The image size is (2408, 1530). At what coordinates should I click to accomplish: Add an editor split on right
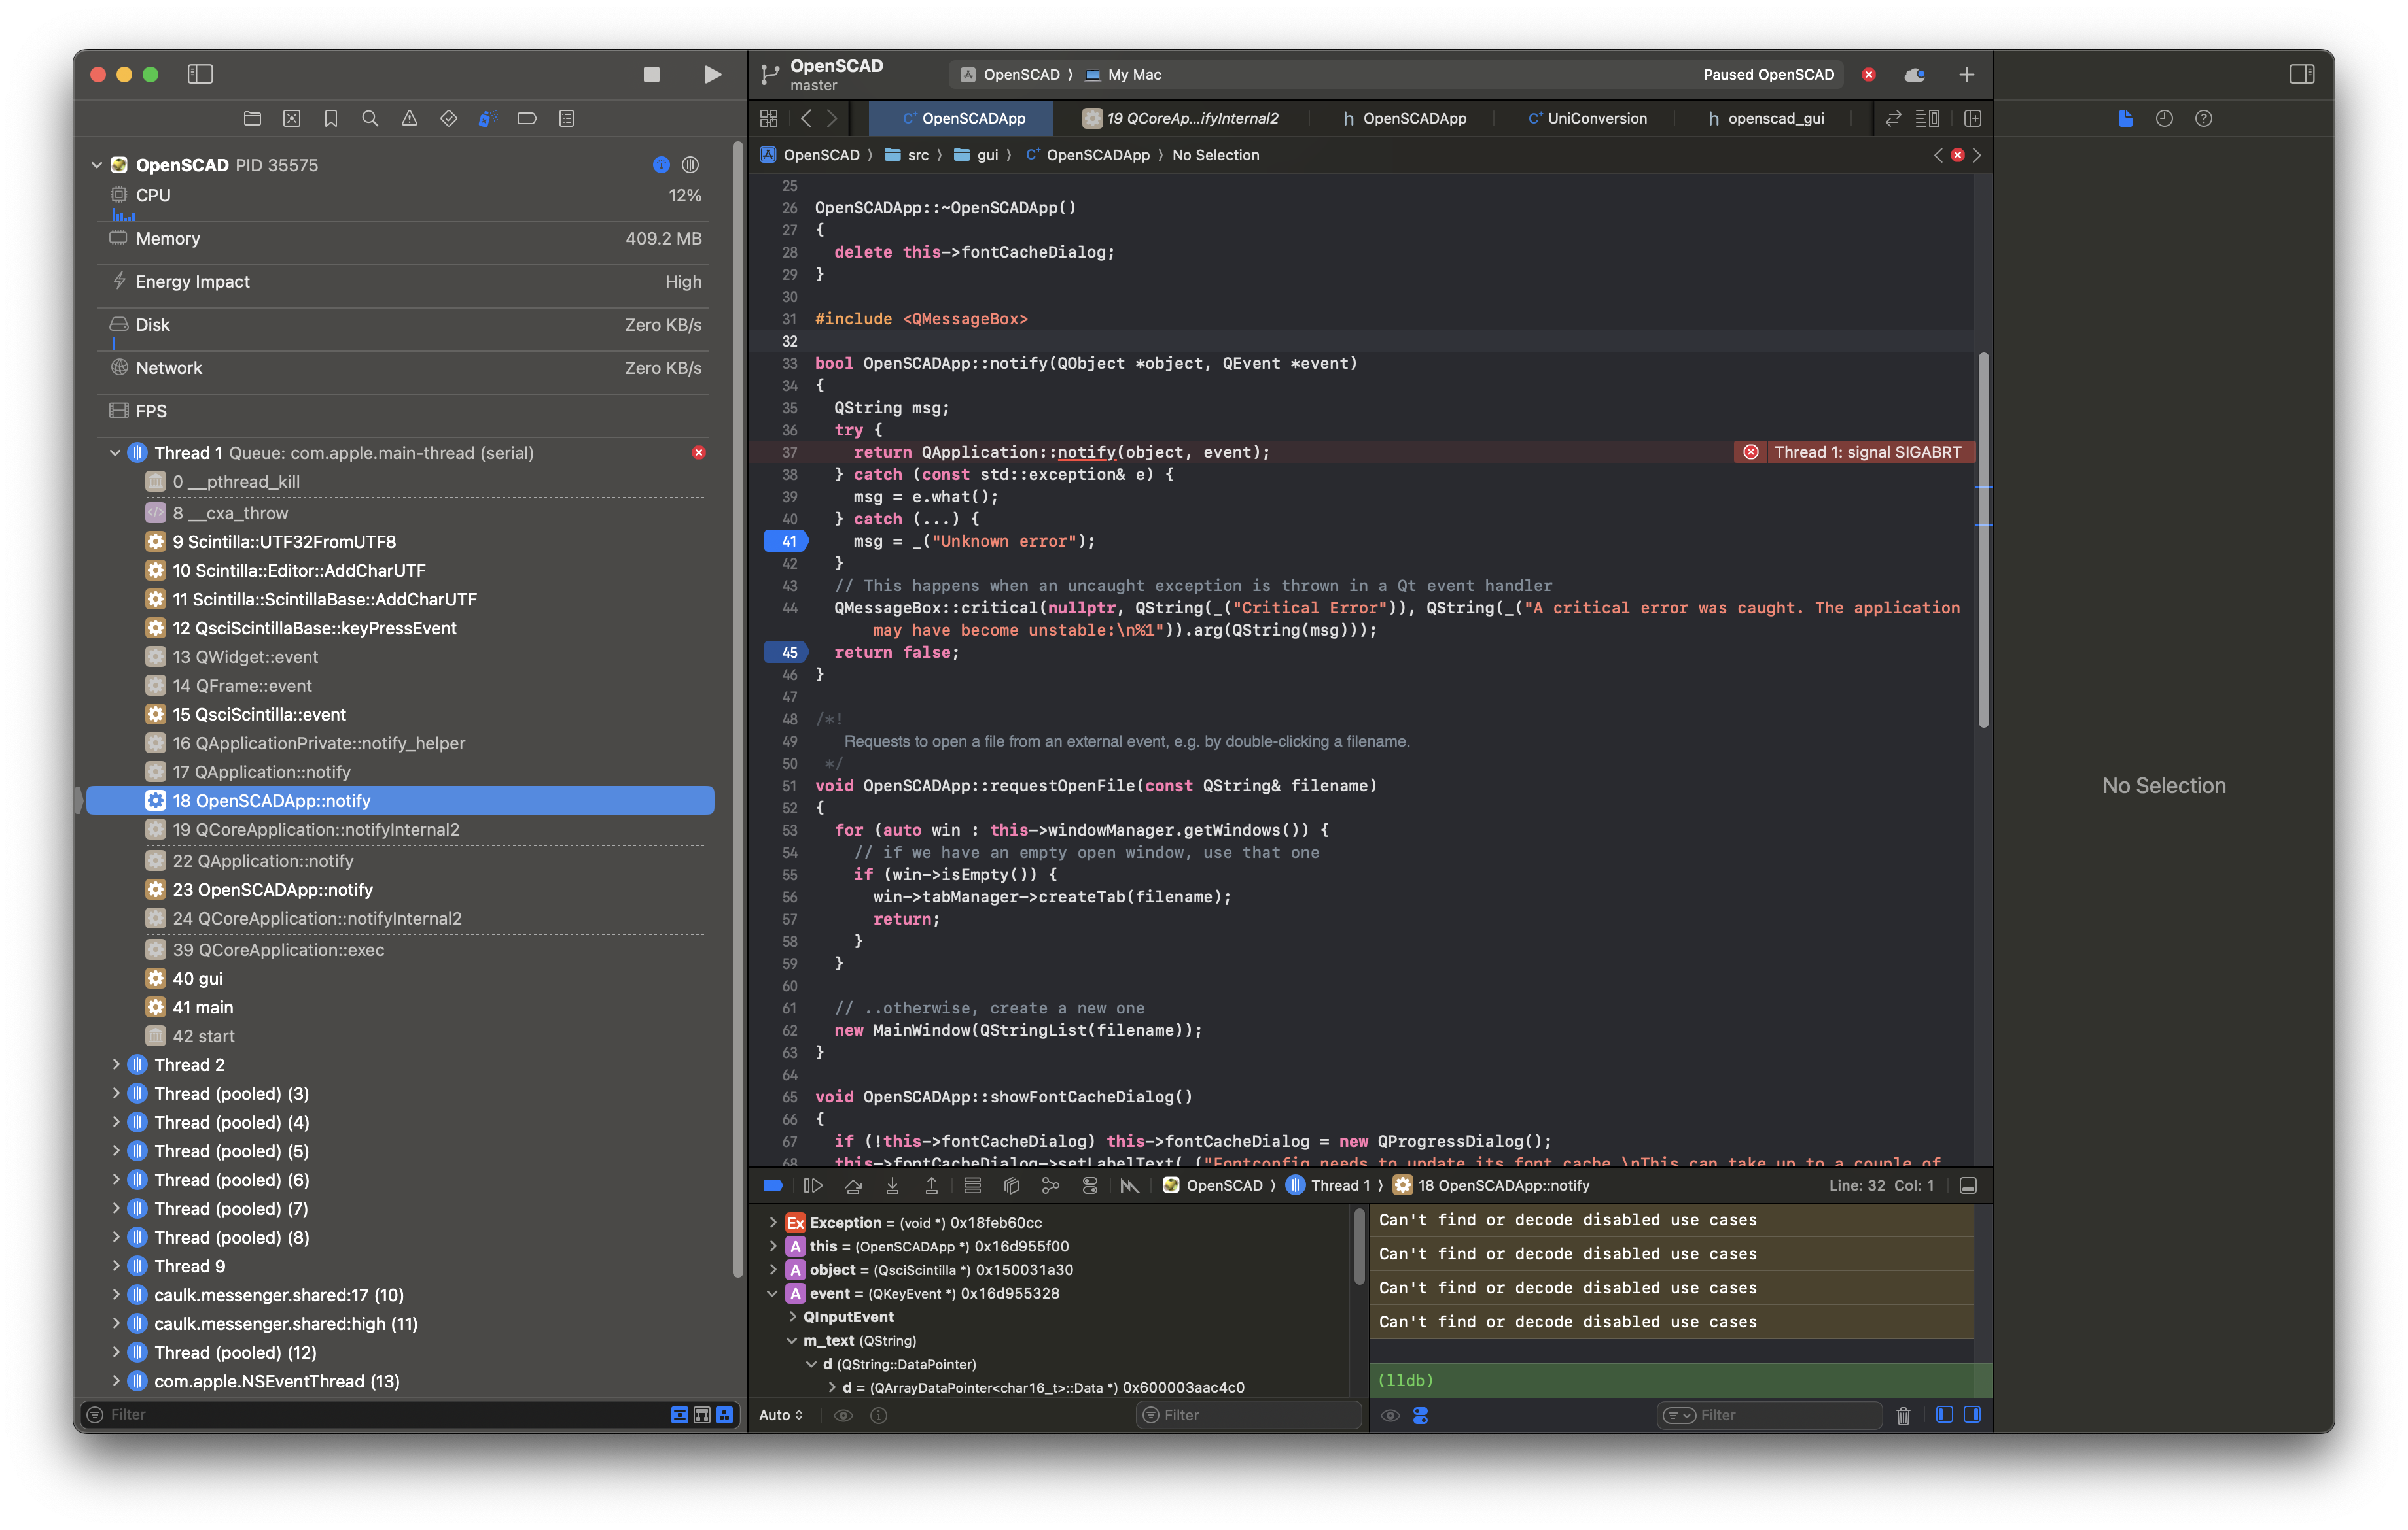coord(1972,119)
